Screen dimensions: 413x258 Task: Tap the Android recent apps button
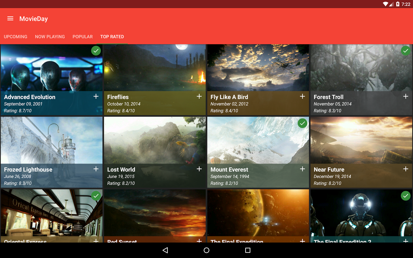(x=248, y=250)
